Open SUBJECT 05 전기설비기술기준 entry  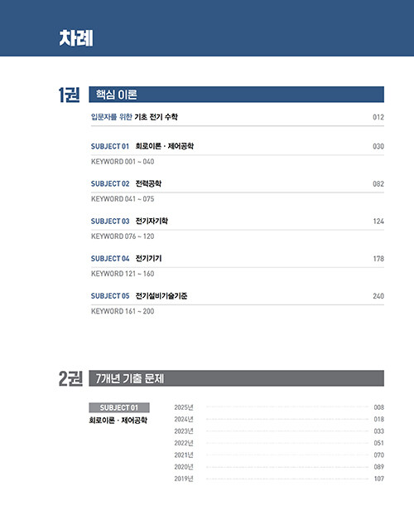point(238,296)
